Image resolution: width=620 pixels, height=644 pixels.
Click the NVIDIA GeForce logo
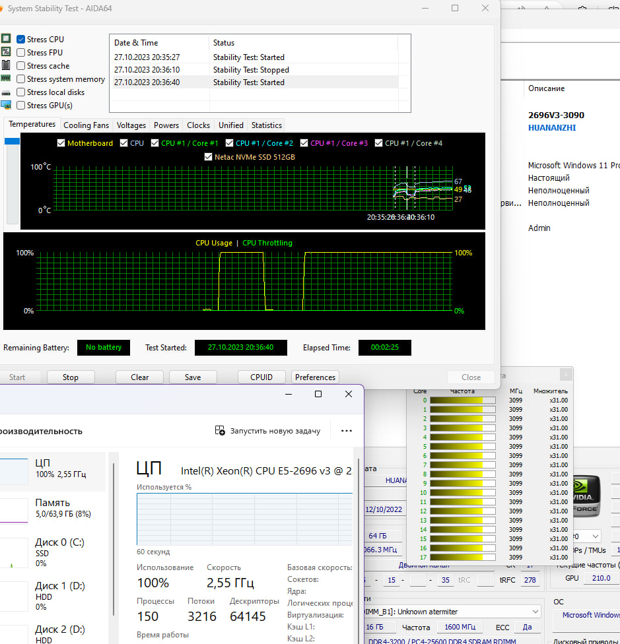(586, 496)
